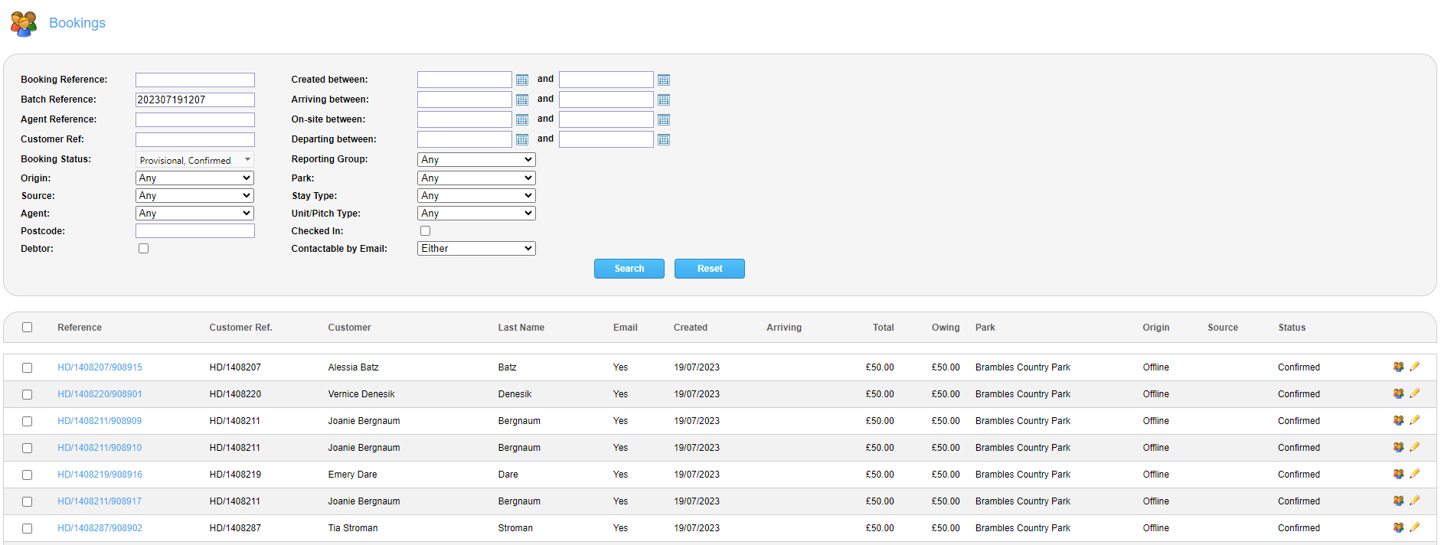Expand the Booking Status dropdown
Screen dimensions: 1441x545
point(194,160)
